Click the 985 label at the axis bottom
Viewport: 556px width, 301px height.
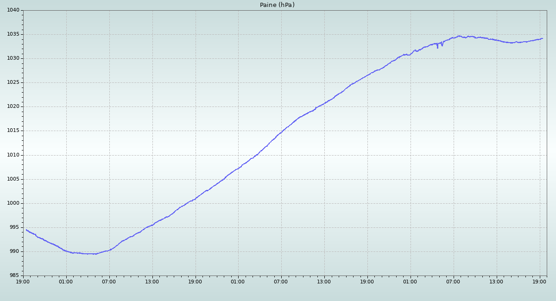[14, 276]
